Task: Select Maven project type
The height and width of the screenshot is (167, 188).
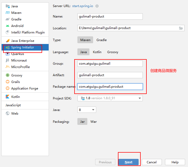Action: (x=85, y=40)
